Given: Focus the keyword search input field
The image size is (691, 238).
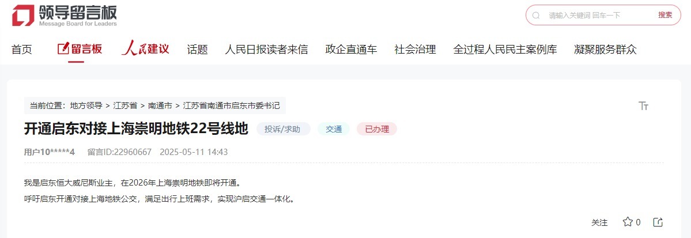Looking at the screenshot, I should pos(599,16).
